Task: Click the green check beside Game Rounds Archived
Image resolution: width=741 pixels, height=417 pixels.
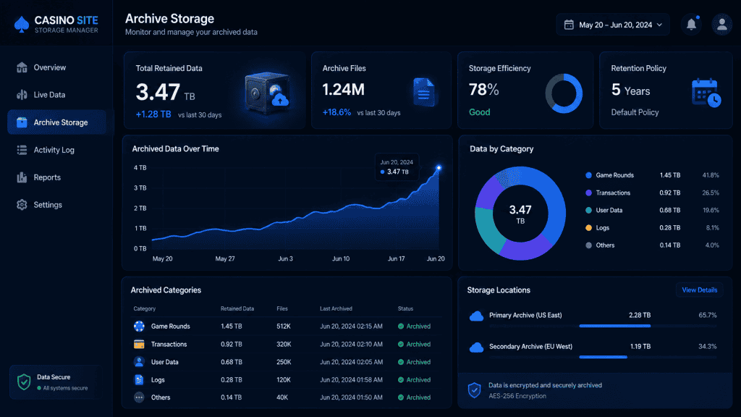Action: click(401, 327)
